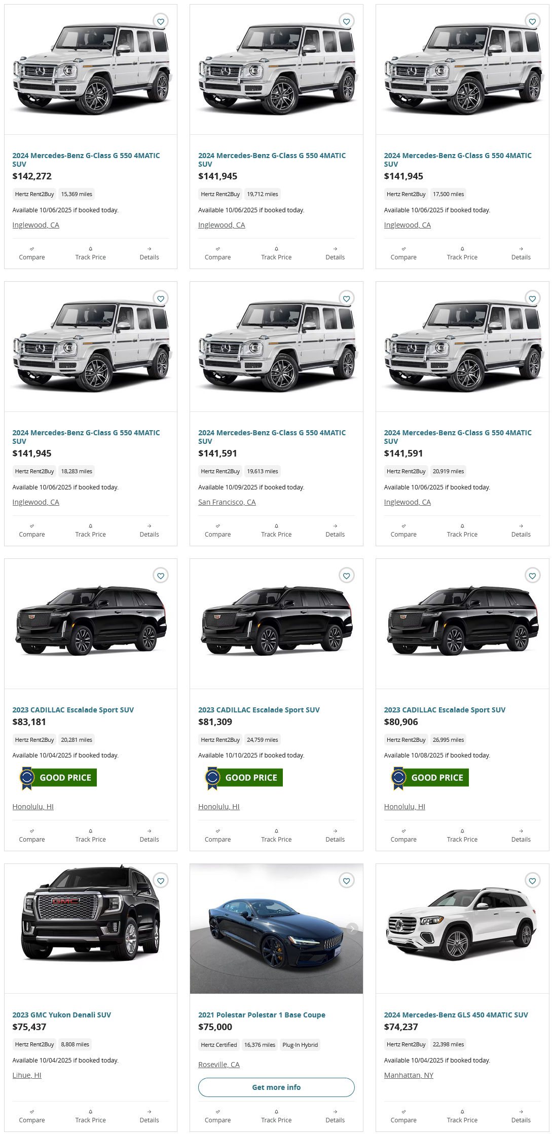The width and height of the screenshot is (552, 1134).
Task: Click the white Mercedes GLS 450 photo
Action: (x=462, y=928)
